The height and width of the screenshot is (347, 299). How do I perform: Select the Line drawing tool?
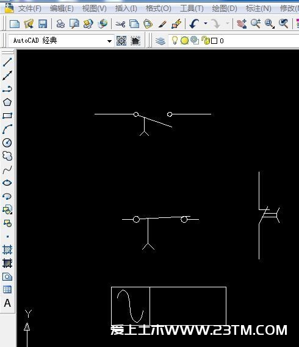tap(7, 62)
